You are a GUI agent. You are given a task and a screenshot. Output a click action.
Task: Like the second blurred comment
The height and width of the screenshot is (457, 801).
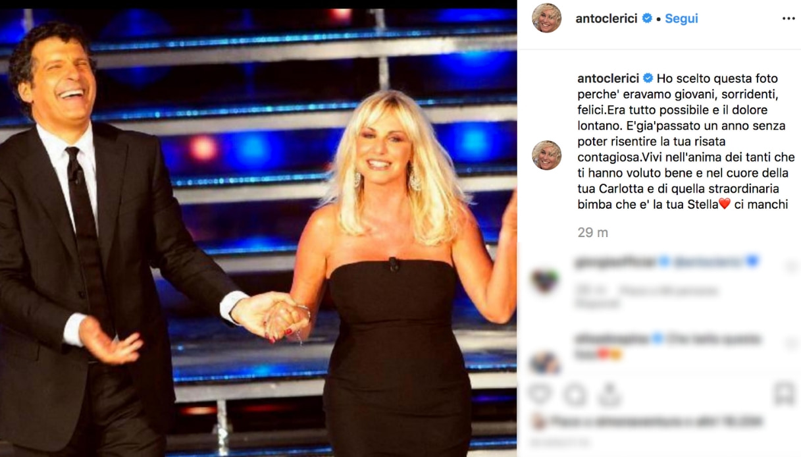pyautogui.click(x=790, y=344)
